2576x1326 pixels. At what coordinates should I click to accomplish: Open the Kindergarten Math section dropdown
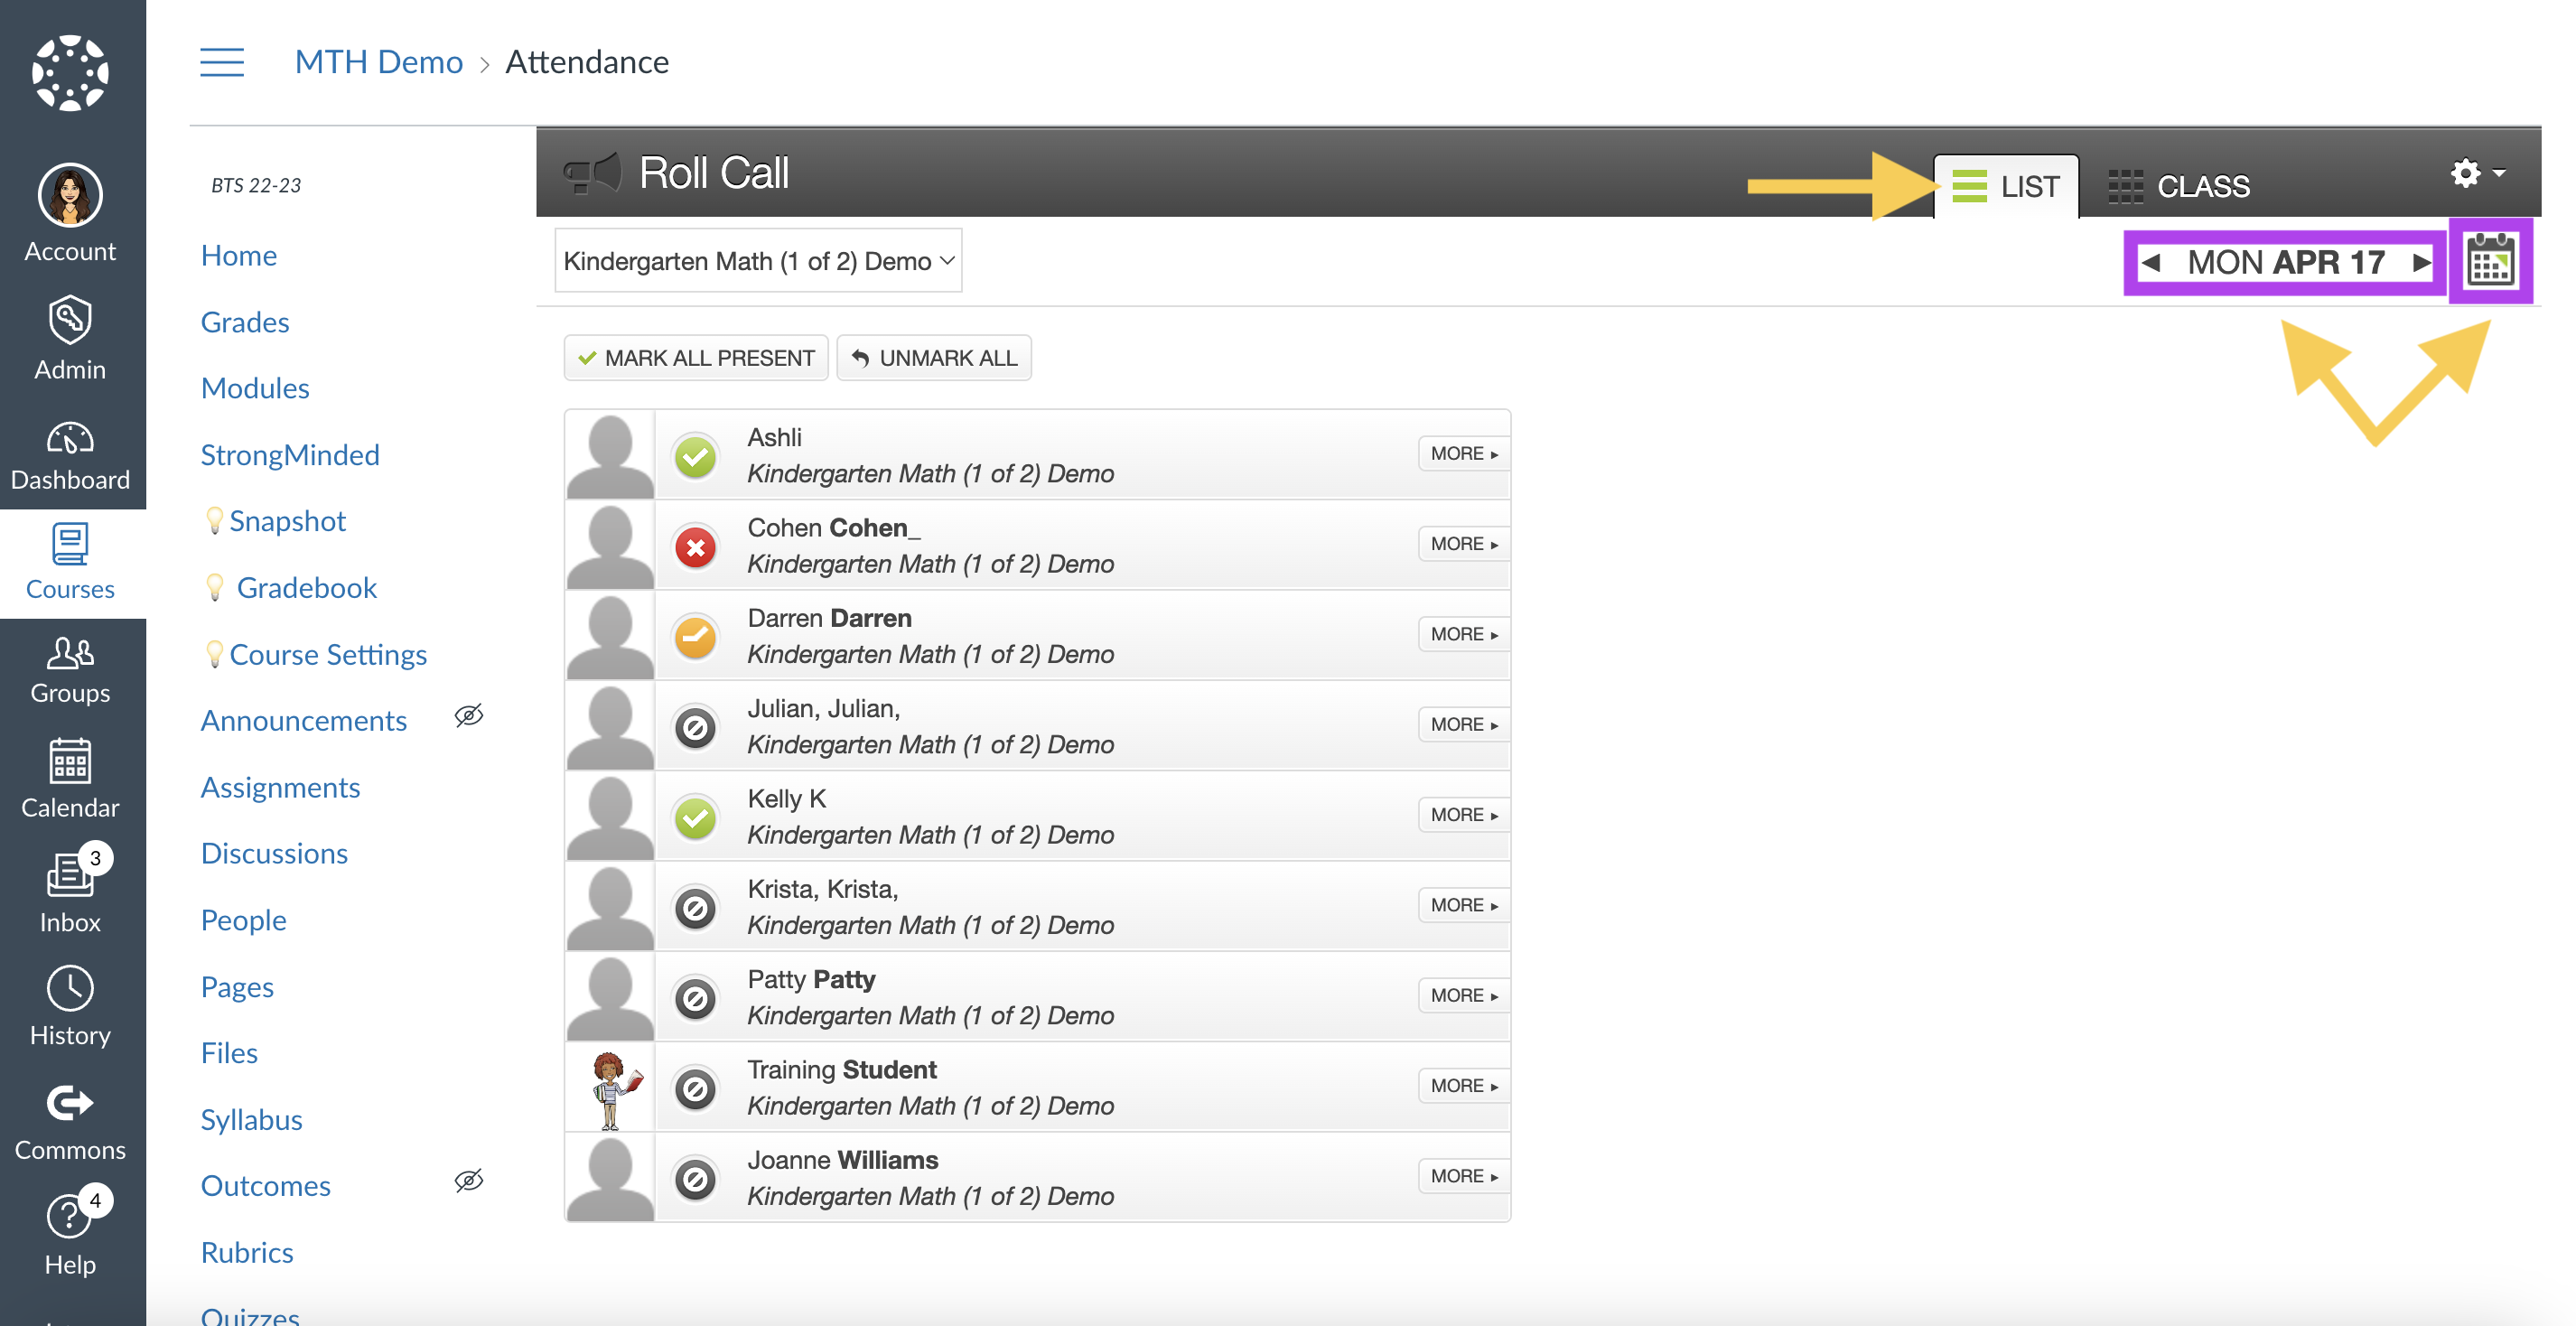tap(758, 261)
